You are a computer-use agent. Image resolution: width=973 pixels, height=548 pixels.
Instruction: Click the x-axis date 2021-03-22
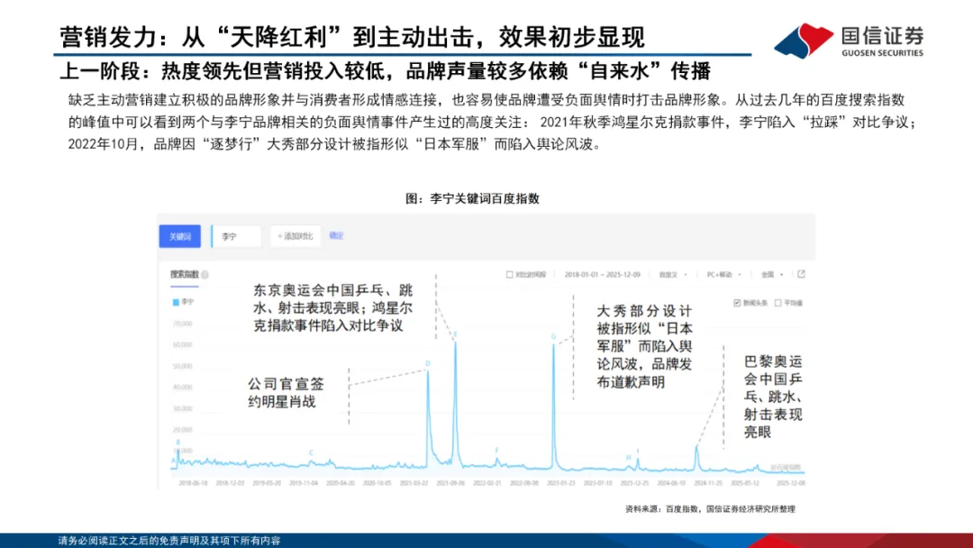click(x=414, y=483)
